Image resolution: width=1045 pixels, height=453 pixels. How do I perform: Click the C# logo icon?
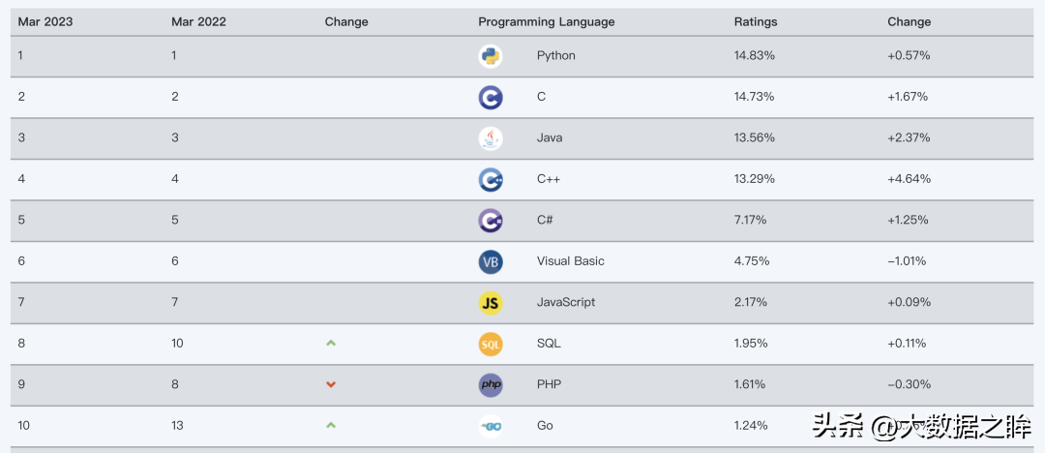tap(491, 221)
